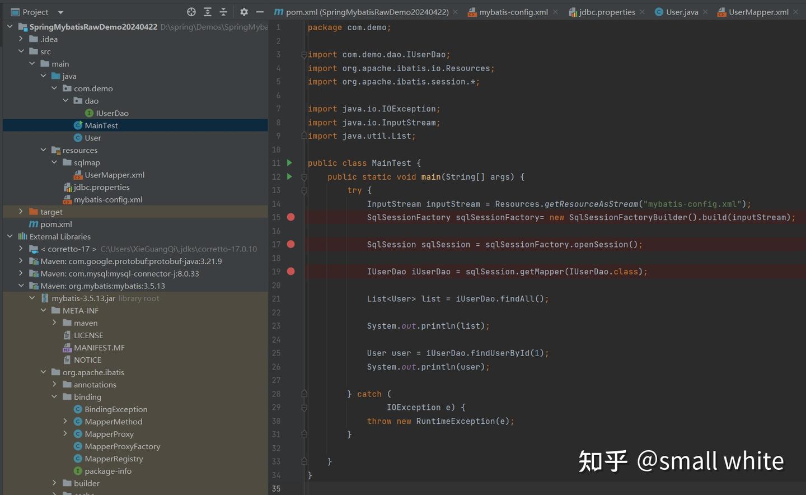Disable the breakpoint on line 19
This screenshot has width=806, height=495.
pyautogui.click(x=290, y=271)
